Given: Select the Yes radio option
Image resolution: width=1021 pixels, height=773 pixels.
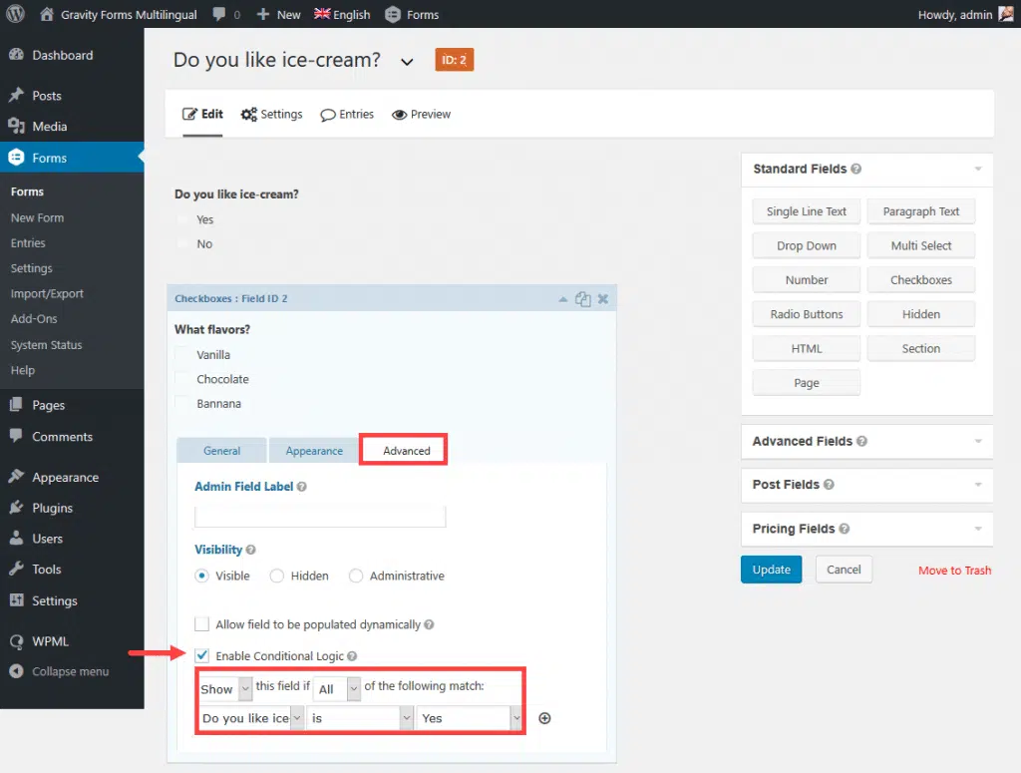Looking at the screenshot, I should [183, 219].
